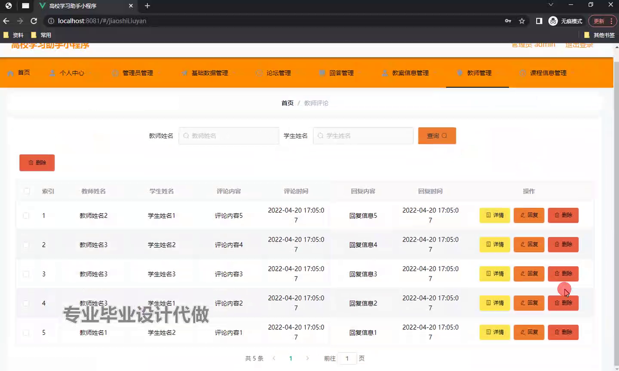This screenshot has width=619, height=371.
Task: Focus the 学生姓名 search field
Action: click(363, 136)
